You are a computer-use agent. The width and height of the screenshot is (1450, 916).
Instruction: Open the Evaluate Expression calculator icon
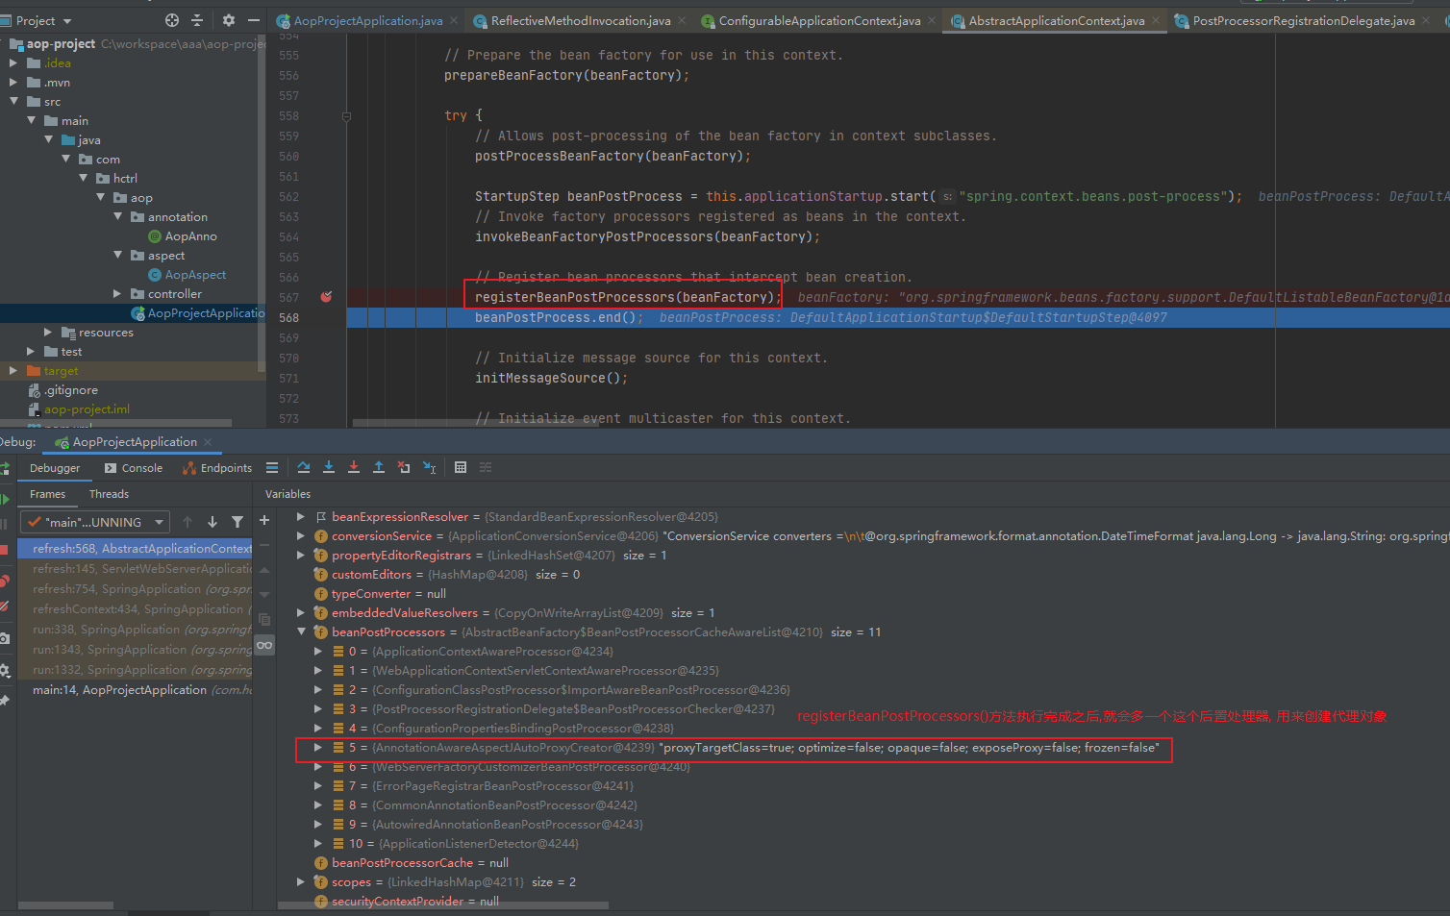[461, 467]
